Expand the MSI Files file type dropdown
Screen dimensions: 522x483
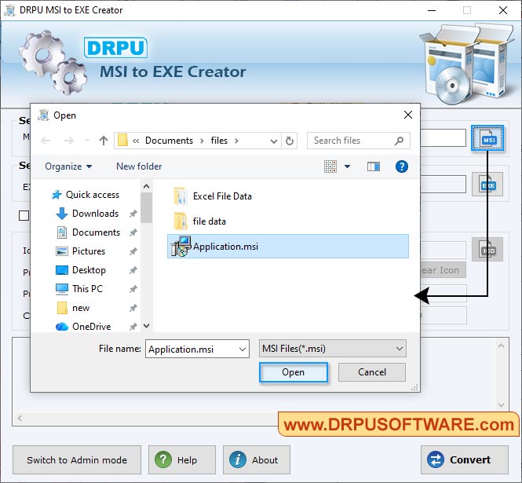tap(400, 349)
